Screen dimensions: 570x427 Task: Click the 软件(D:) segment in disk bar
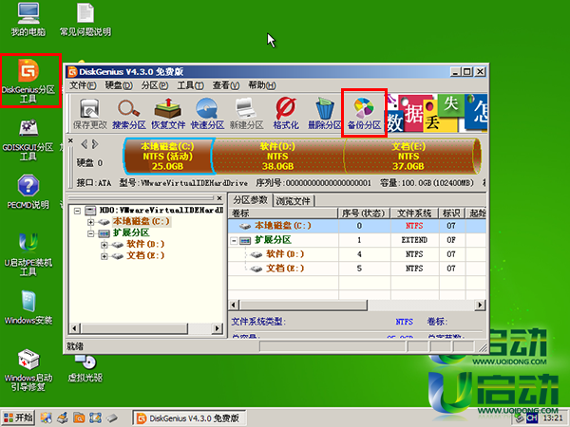click(277, 157)
